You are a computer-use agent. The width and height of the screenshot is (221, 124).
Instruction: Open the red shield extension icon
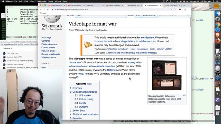click(x=180, y=10)
